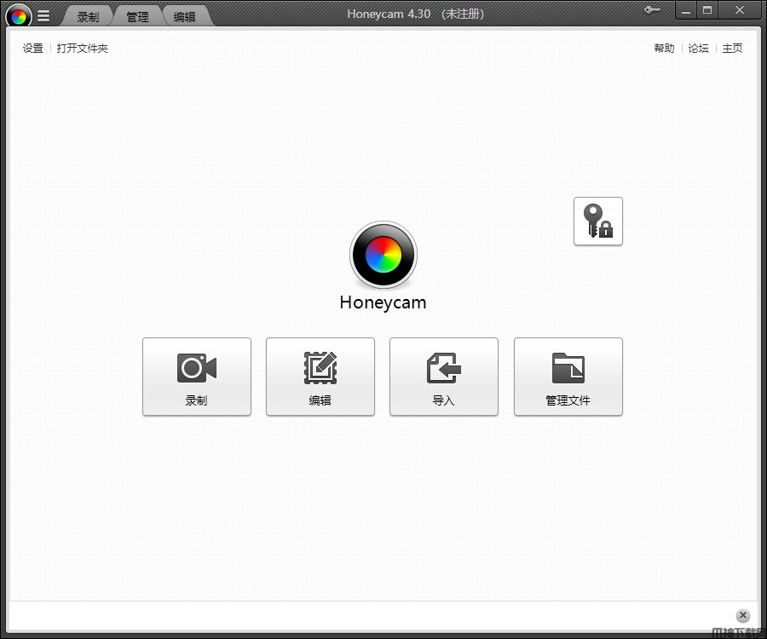Click the Honeycam color-wheel logo in title bar
This screenshot has height=639, width=767.
coord(18,15)
